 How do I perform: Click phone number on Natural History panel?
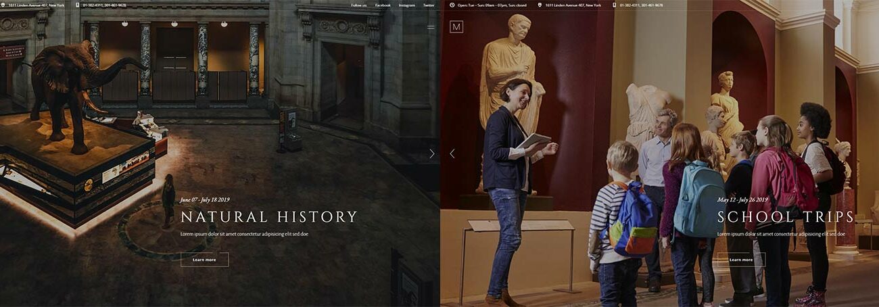pyautogui.click(x=104, y=5)
